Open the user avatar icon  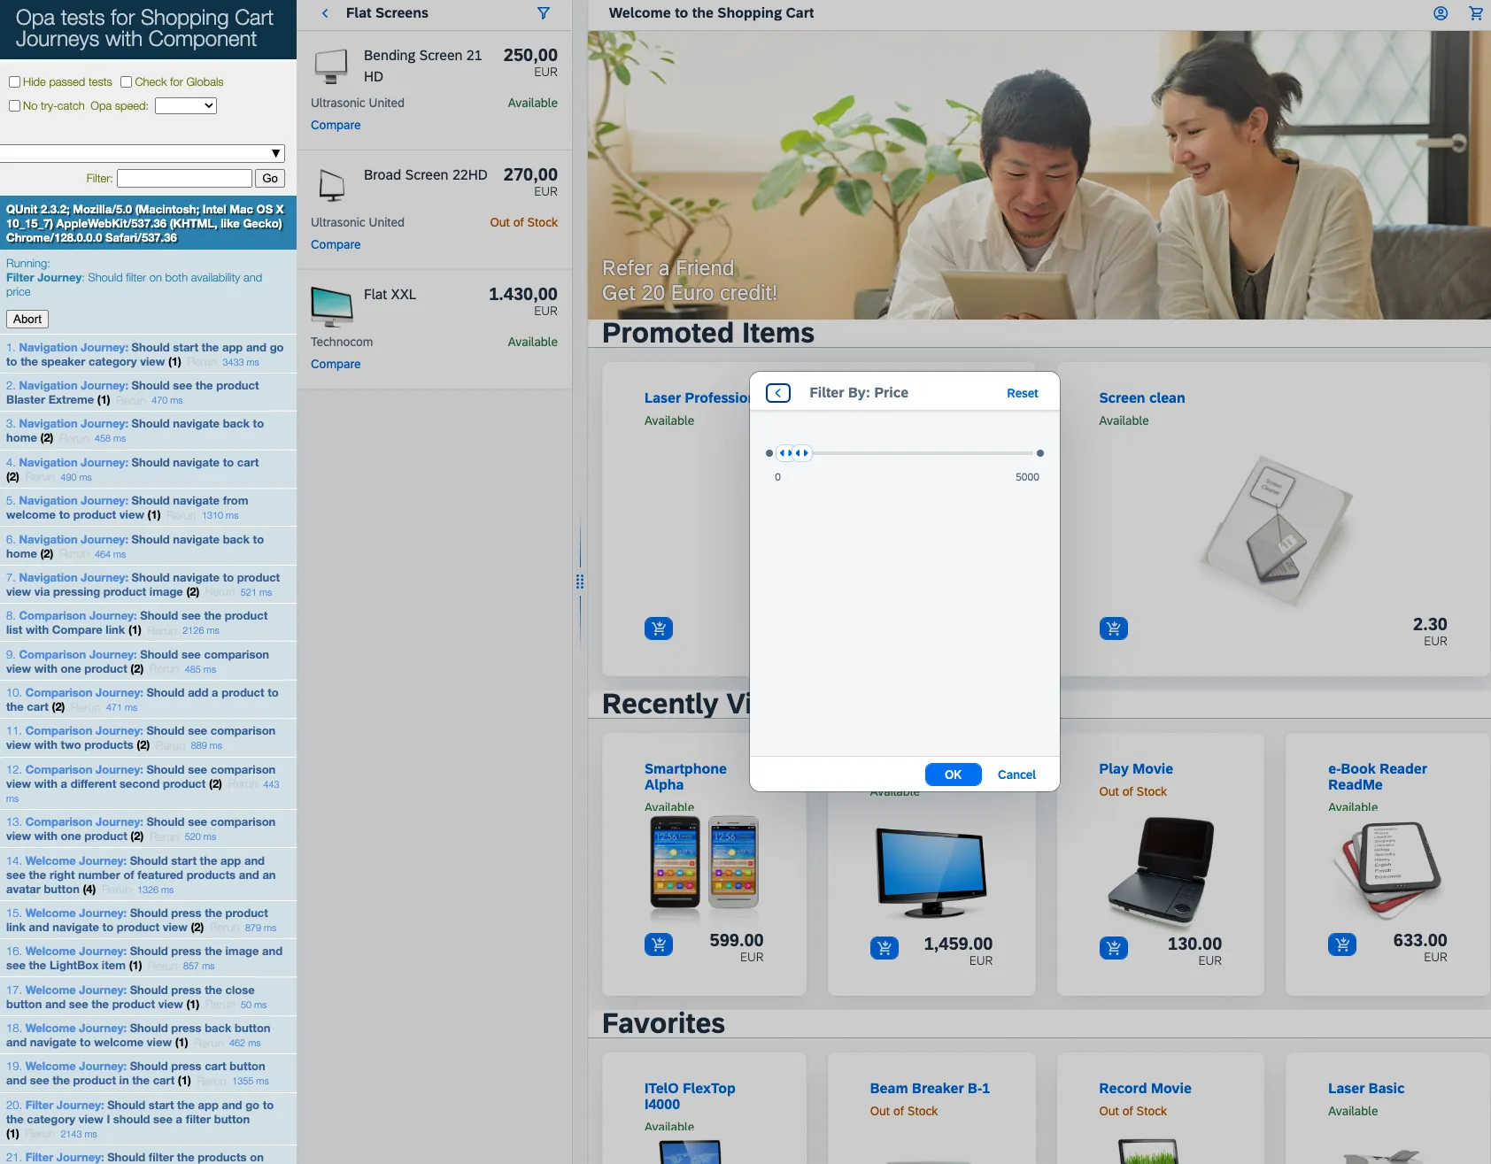click(1441, 13)
